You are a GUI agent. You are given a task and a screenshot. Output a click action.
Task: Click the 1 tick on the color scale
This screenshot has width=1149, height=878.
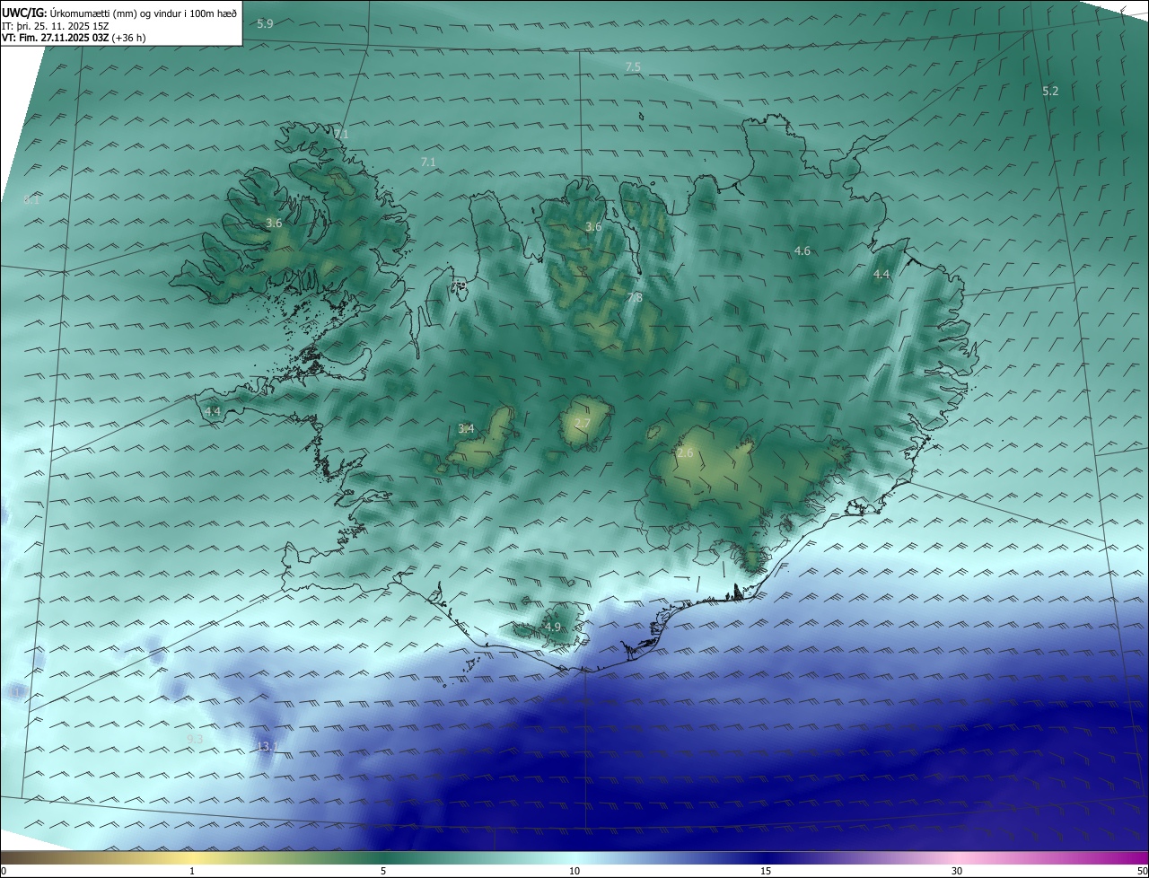tap(192, 871)
